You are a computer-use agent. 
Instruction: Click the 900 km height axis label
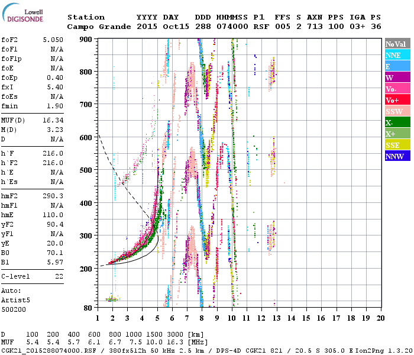click(86, 40)
